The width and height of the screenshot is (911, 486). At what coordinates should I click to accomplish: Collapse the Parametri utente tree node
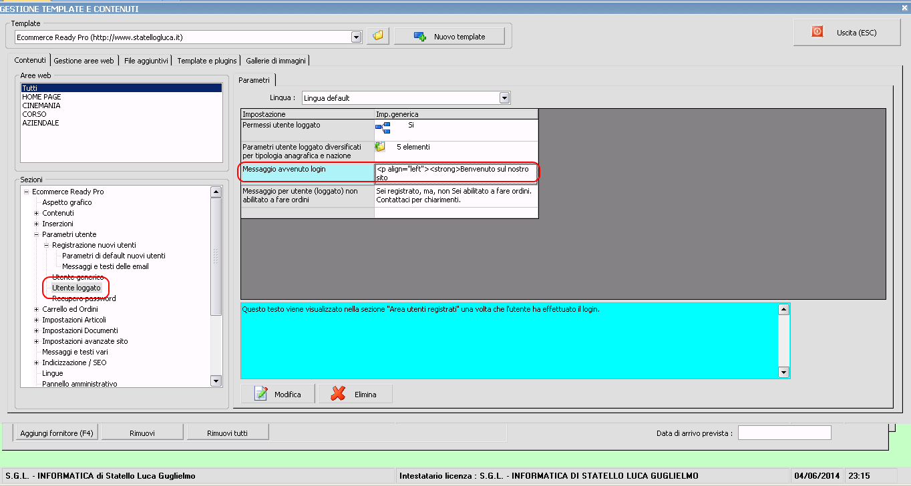click(37, 234)
